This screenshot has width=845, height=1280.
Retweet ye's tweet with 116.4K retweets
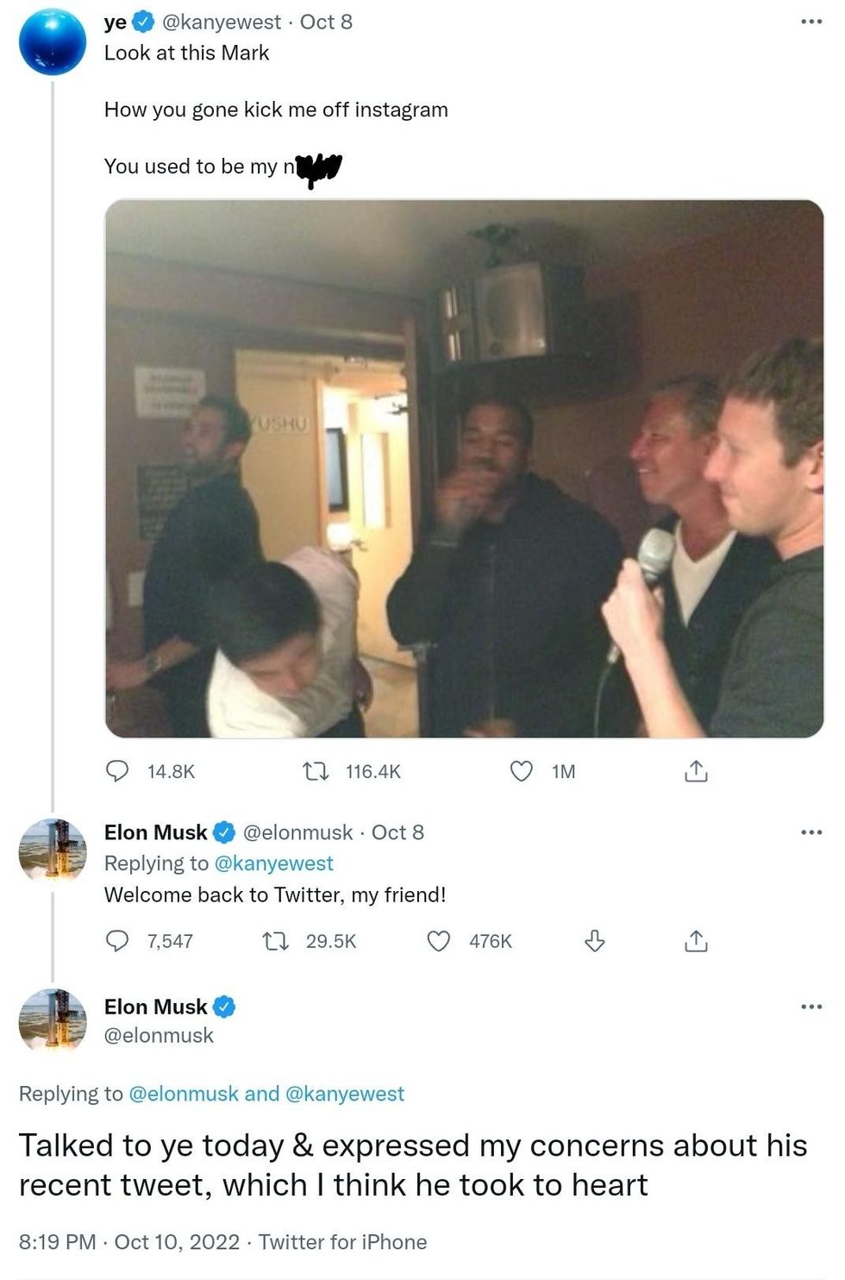tap(316, 770)
